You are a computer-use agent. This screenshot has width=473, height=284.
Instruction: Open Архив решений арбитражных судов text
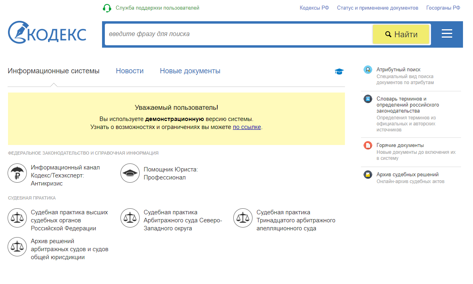pyautogui.click(x=69, y=249)
